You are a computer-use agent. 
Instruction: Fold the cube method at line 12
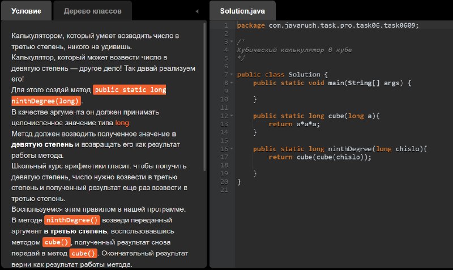coord(232,116)
